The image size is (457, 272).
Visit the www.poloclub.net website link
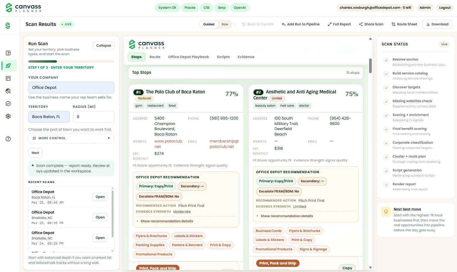pos(169,144)
